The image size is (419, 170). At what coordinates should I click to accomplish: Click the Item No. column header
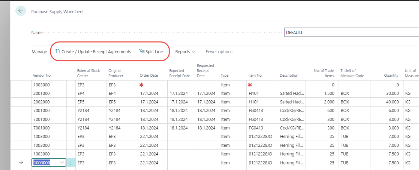pos(255,75)
